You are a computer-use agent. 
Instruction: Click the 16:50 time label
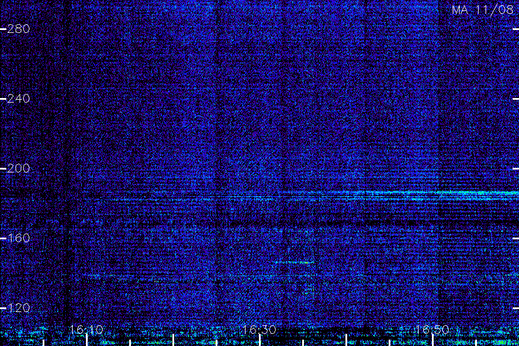click(x=432, y=329)
